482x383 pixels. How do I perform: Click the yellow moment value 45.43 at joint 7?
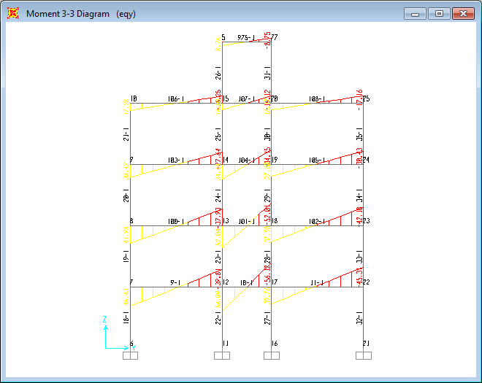point(126,296)
